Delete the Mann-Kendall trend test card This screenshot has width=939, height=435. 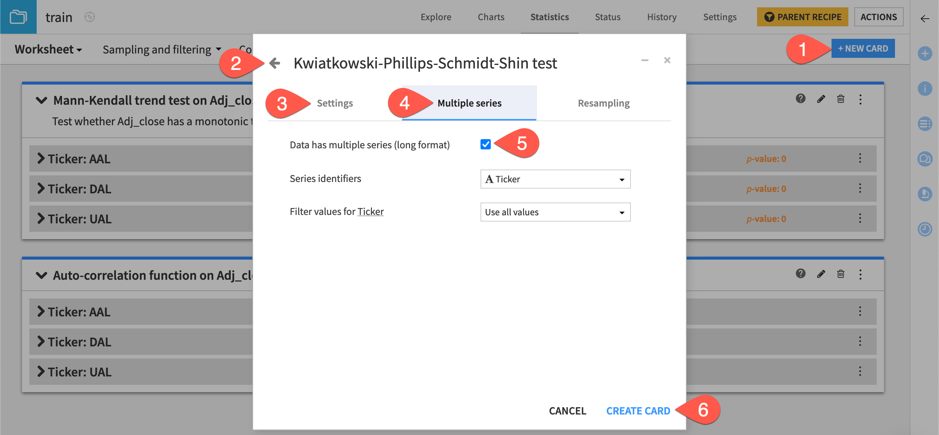841,99
